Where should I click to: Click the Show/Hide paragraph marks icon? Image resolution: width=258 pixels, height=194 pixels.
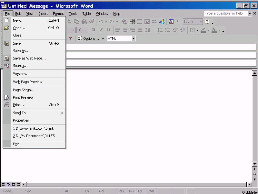(x=178, y=22)
